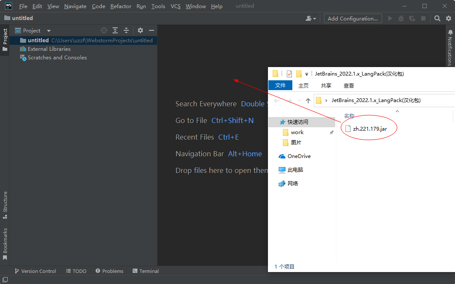Click Explorer up-one-level arrow
Image resolution: width=455 pixels, height=284 pixels.
[x=308, y=101]
